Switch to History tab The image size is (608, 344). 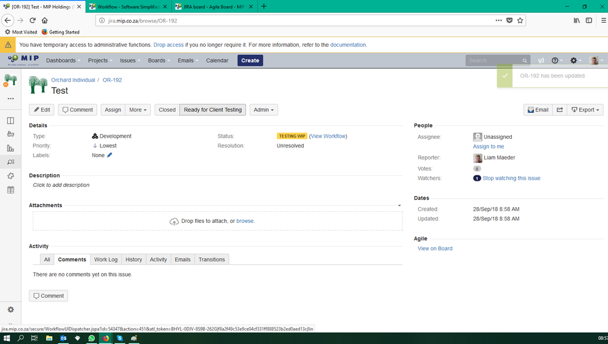pyautogui.click(x=134, y=259)
